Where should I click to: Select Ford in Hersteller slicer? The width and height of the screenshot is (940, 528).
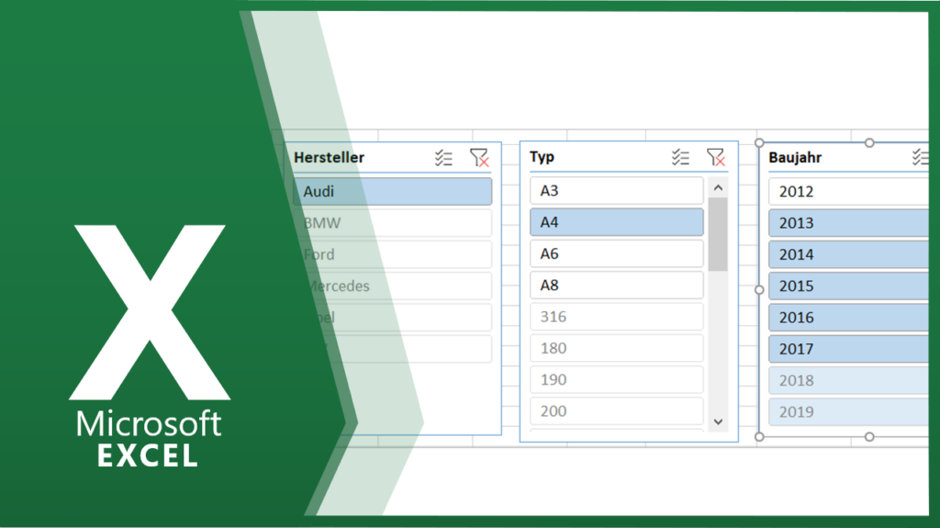(393, 254)
